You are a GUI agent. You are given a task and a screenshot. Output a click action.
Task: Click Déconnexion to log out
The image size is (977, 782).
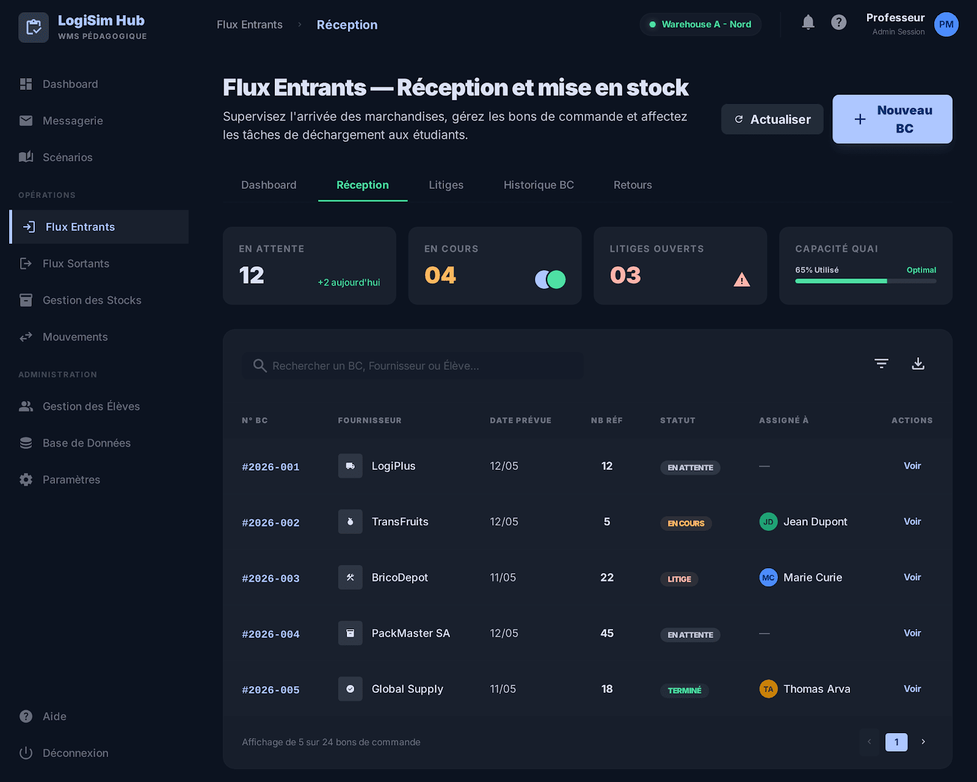pos(99,753)
